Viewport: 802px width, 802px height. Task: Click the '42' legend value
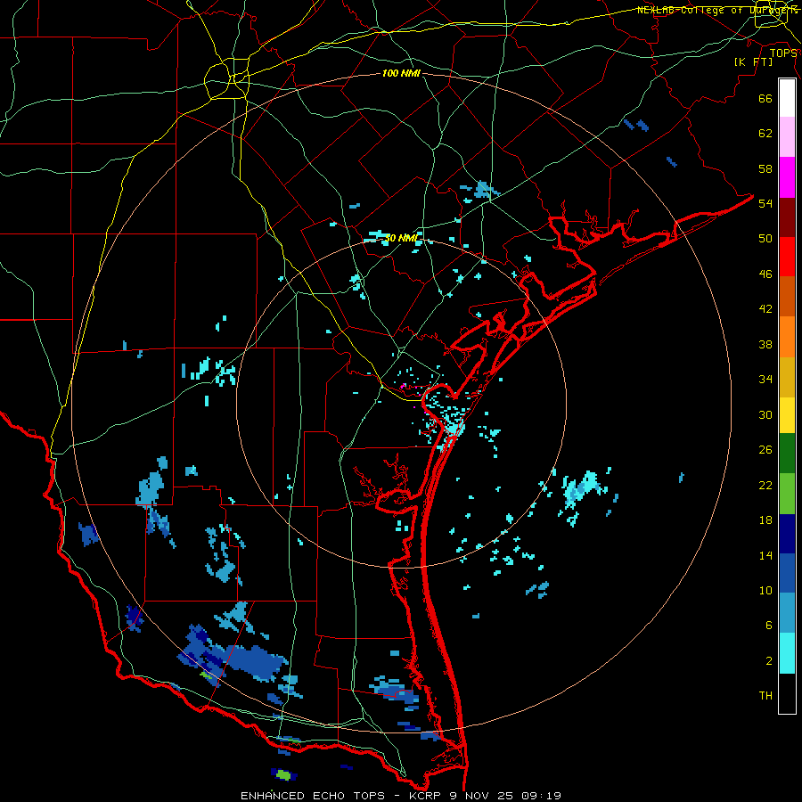click(x=765, y=309)
